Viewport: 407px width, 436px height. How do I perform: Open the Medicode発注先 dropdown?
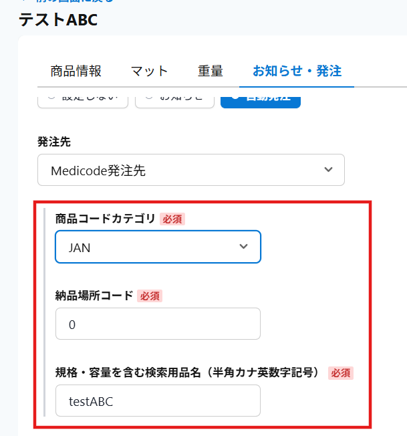[x=190, y=170]
